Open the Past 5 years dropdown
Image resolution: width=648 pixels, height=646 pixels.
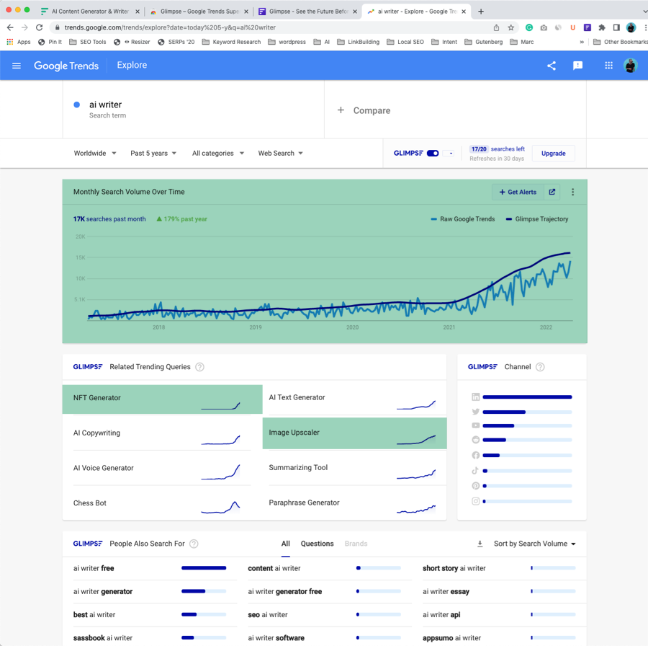153,153
